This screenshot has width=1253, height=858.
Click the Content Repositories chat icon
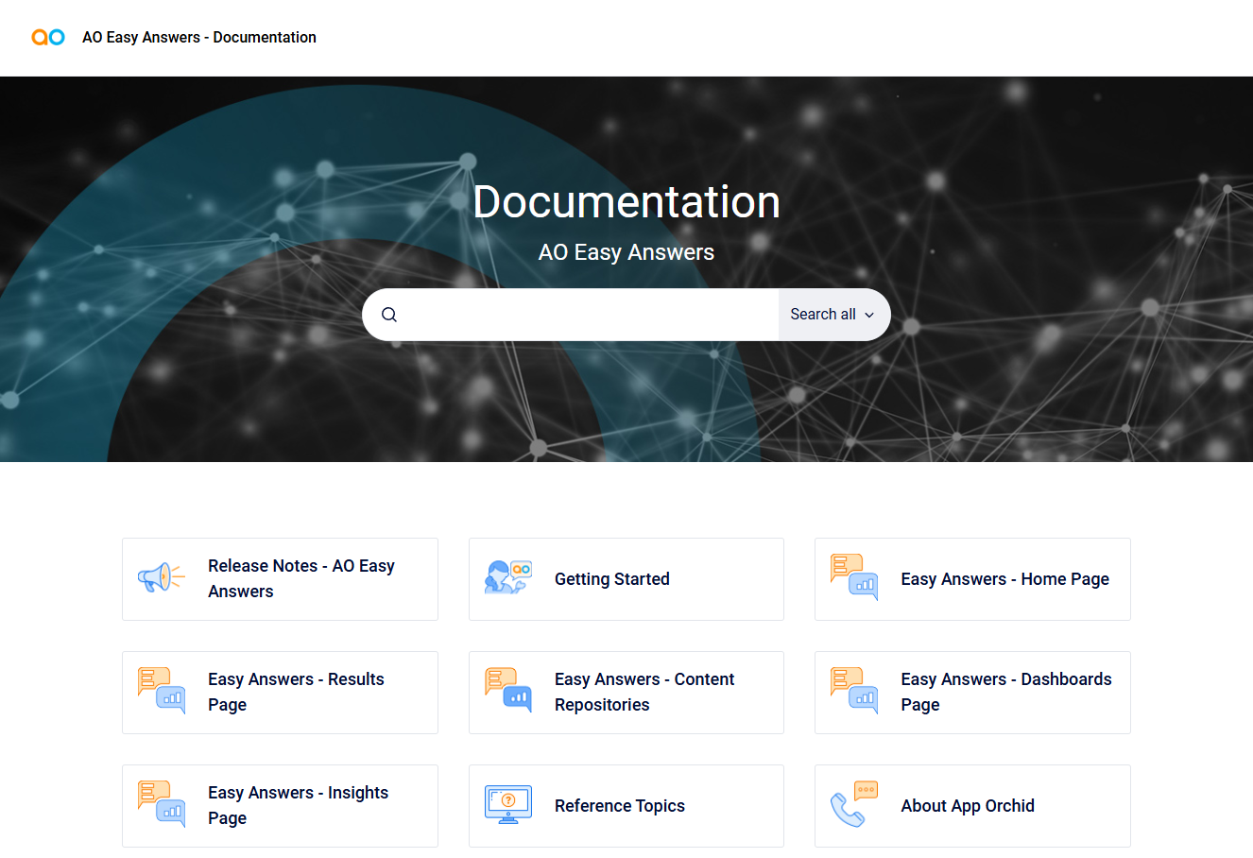click(507, 691)
